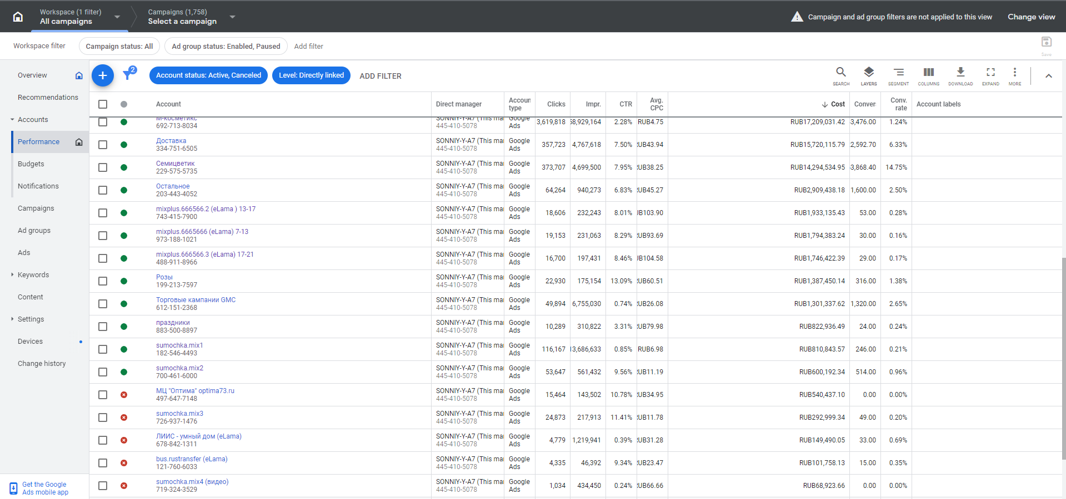
Task: Click the blue plus add account button
Action: pos(103,75)
